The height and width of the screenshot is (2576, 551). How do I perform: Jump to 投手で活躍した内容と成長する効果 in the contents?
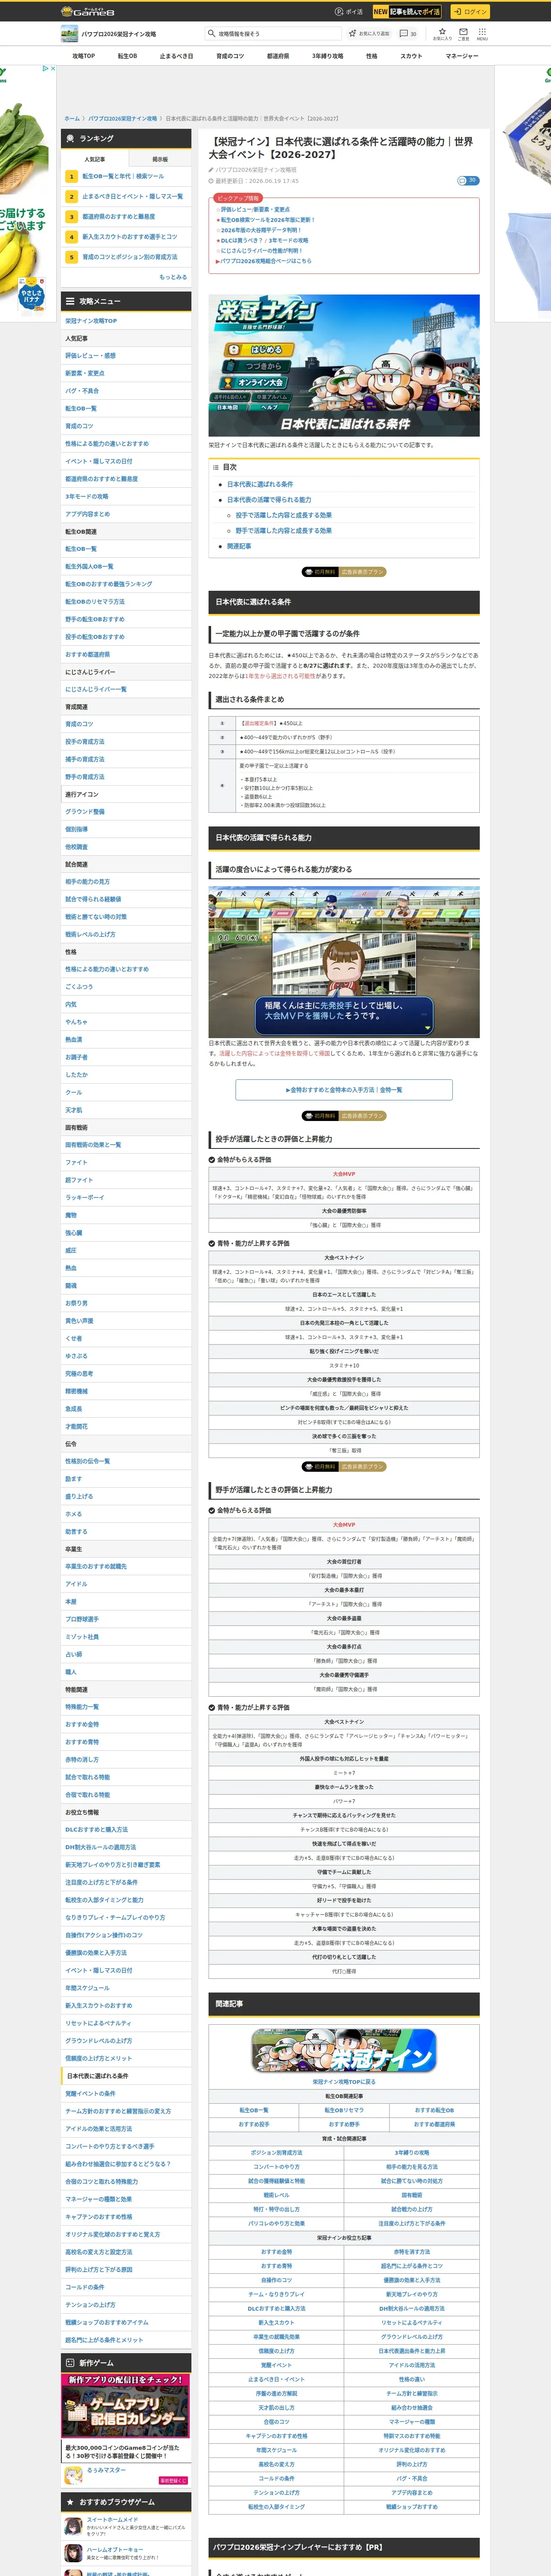coord(284,515)
